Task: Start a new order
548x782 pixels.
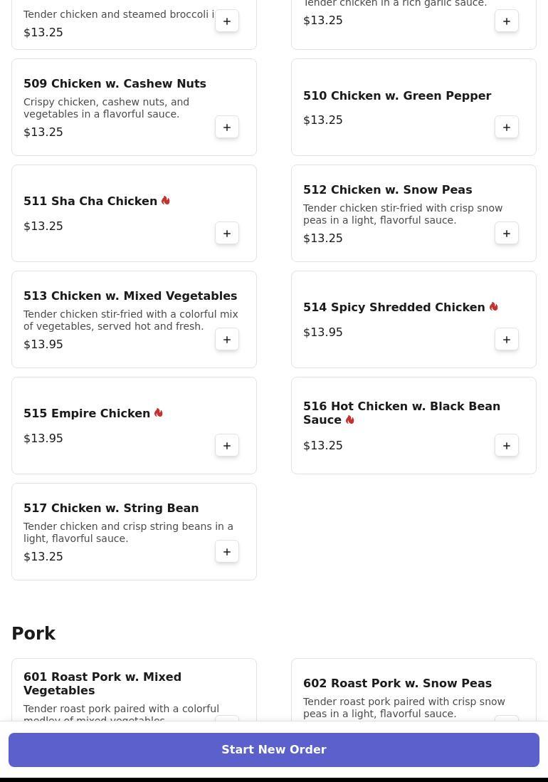Action: coord(274,749)
